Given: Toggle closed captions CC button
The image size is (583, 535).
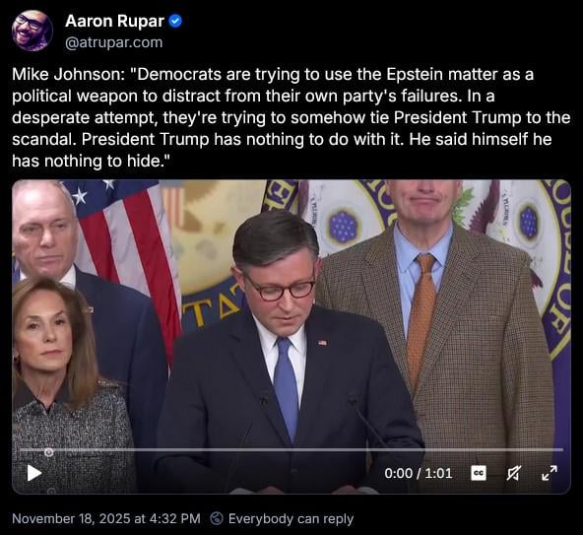Looking at the screenshot, I should (479, 473).
